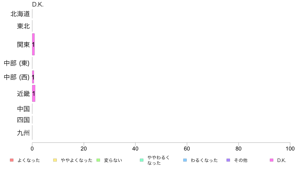Click the purple その他 legend swatch
Image resolution: width=297 pixels, height=184 pixels.
[x=228, y=160]
